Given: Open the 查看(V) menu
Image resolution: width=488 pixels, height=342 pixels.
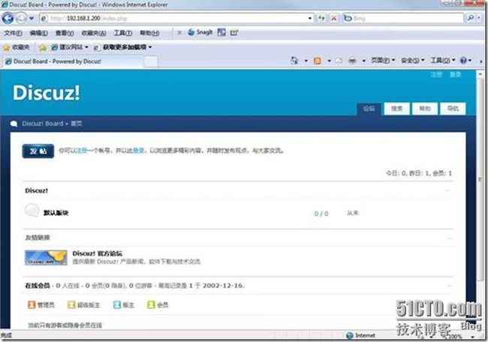Looking at the screenshot, I should click(x=65, y=33).
